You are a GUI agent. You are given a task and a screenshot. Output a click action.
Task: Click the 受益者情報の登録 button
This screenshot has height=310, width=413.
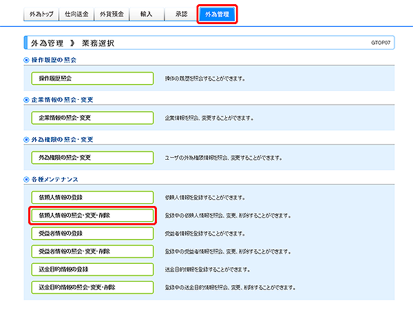[x=92, y=233]
